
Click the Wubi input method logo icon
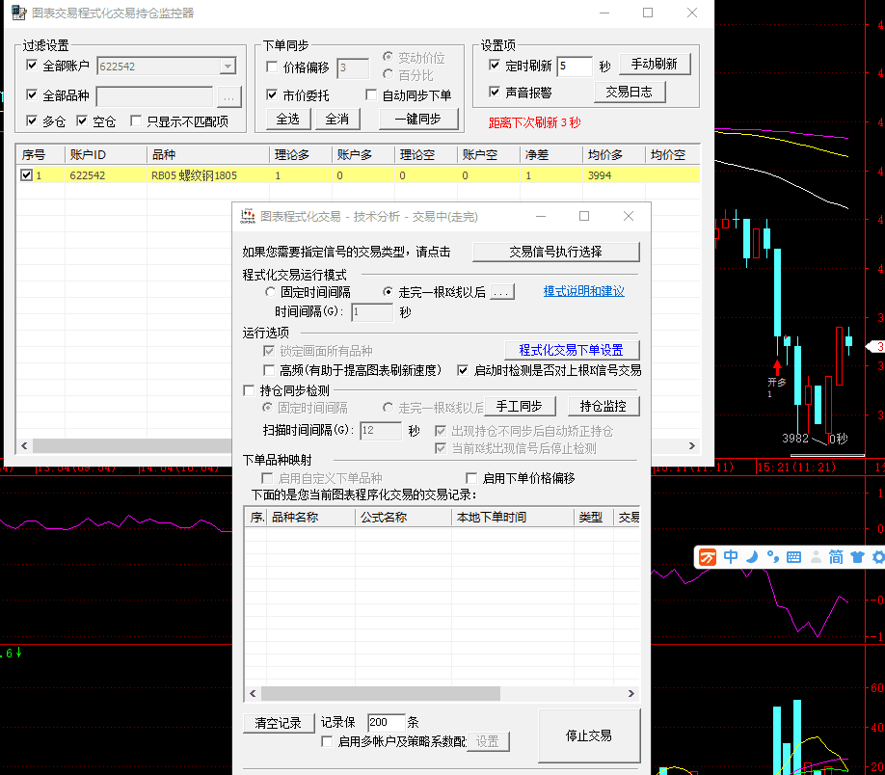709,557
